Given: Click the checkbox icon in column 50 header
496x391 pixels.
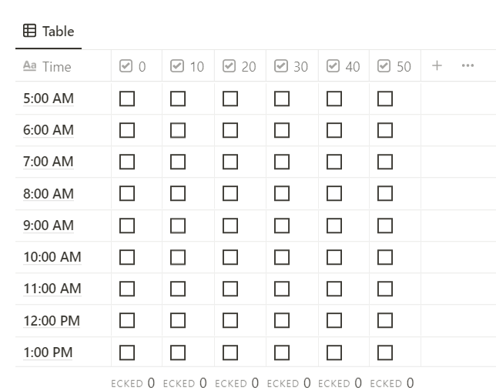Looking at the screenshot, I should [x=384, y=66].
